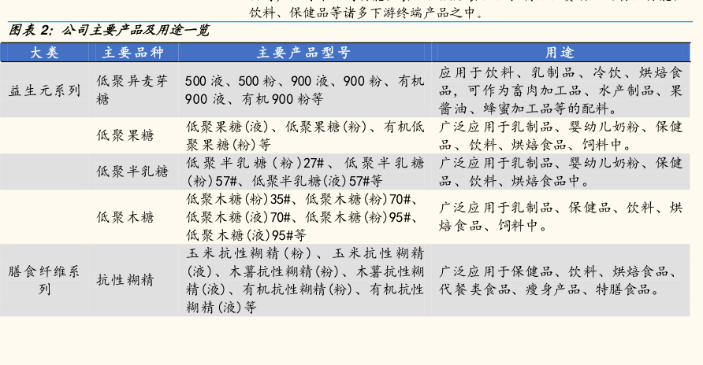Select the '益生元系列' category cell
Image resolution: width=703 pixels, height=365 pixels.
pyautogui.click(x=44, y=90)
